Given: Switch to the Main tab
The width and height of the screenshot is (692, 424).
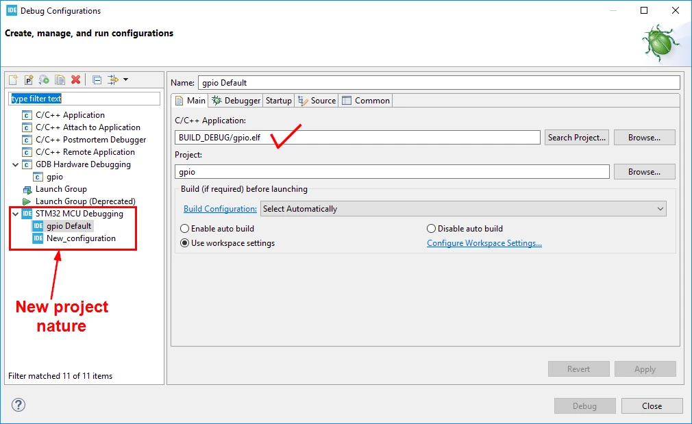Looking at the screenshot, I should click(190, 101).
